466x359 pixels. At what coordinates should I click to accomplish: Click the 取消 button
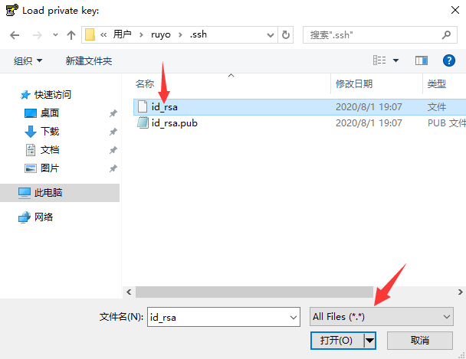pos(420,341)
